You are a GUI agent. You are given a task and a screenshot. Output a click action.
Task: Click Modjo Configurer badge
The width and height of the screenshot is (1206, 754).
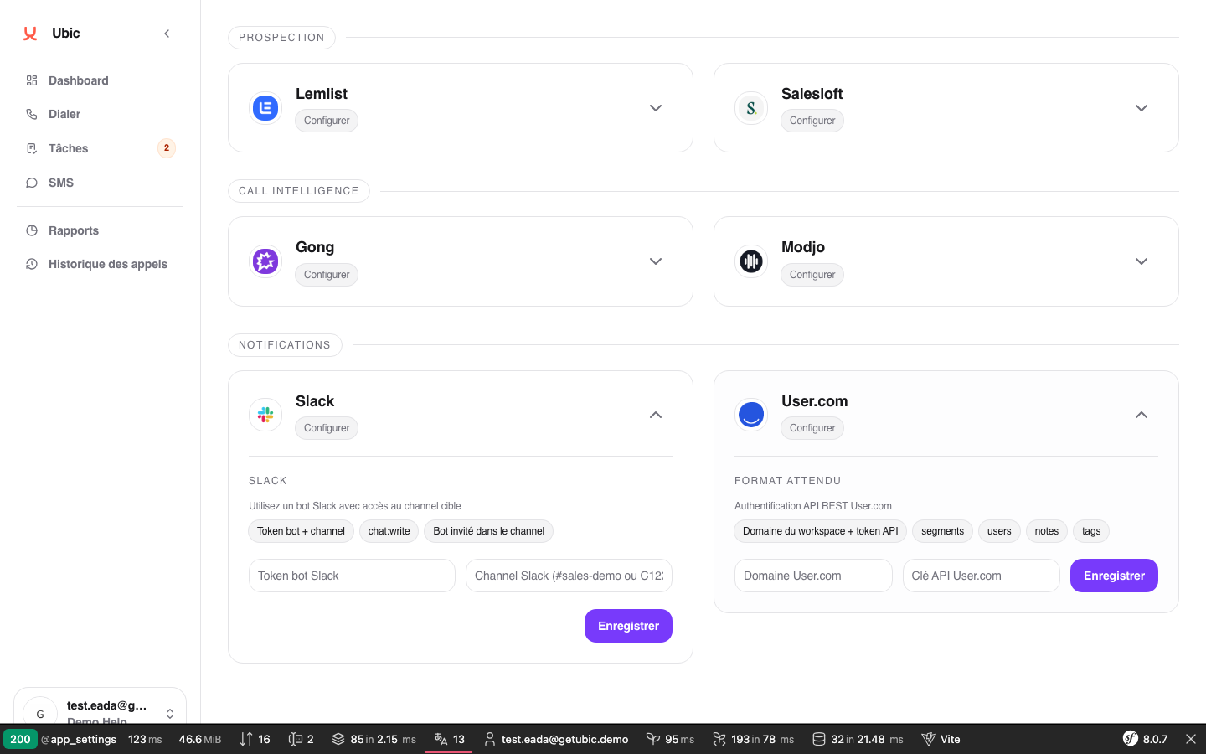coord(812,275)
